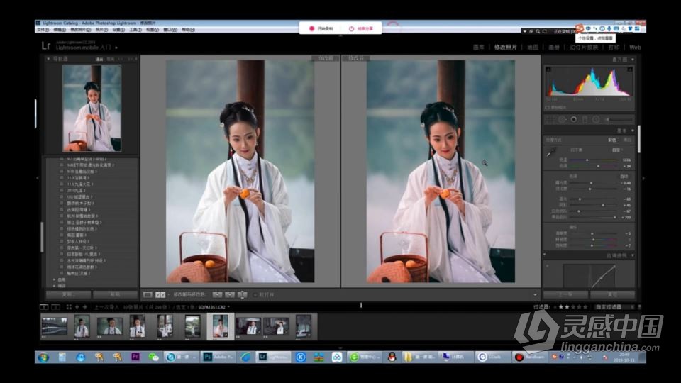Go back with the filmstrip left arrow

77,307
